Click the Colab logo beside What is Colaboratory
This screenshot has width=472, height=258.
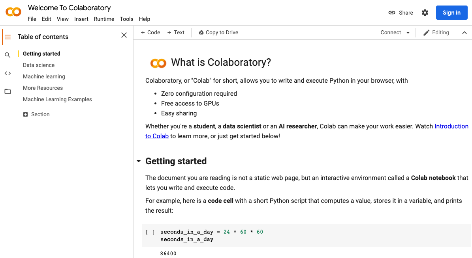[158, 63]
